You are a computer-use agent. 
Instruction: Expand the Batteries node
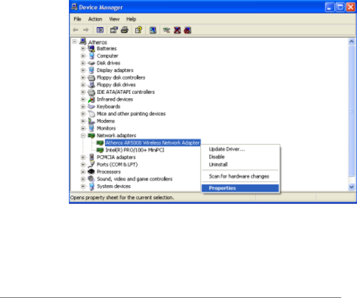click(83, 48)
